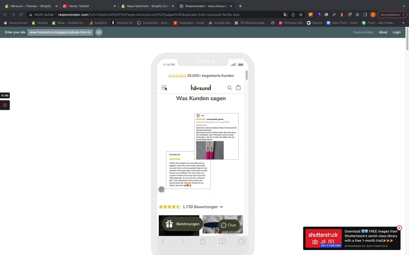Viewport: 409px width, 255px height.
Task: Open the hamburger menu on the håvsund site
Action: click(x=164, y=88)
